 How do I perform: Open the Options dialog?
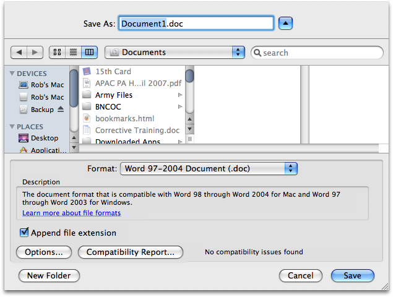[44, 252]
